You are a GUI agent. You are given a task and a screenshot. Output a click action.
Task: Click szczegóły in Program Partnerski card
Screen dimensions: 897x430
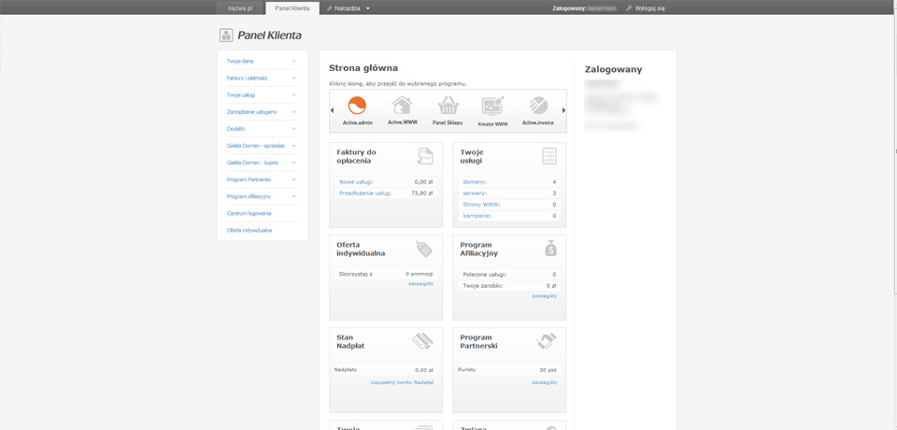tap(545, 382)
